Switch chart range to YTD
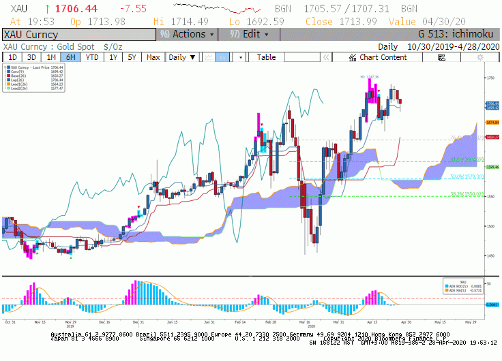502x361 pixels. pos(92,57)
